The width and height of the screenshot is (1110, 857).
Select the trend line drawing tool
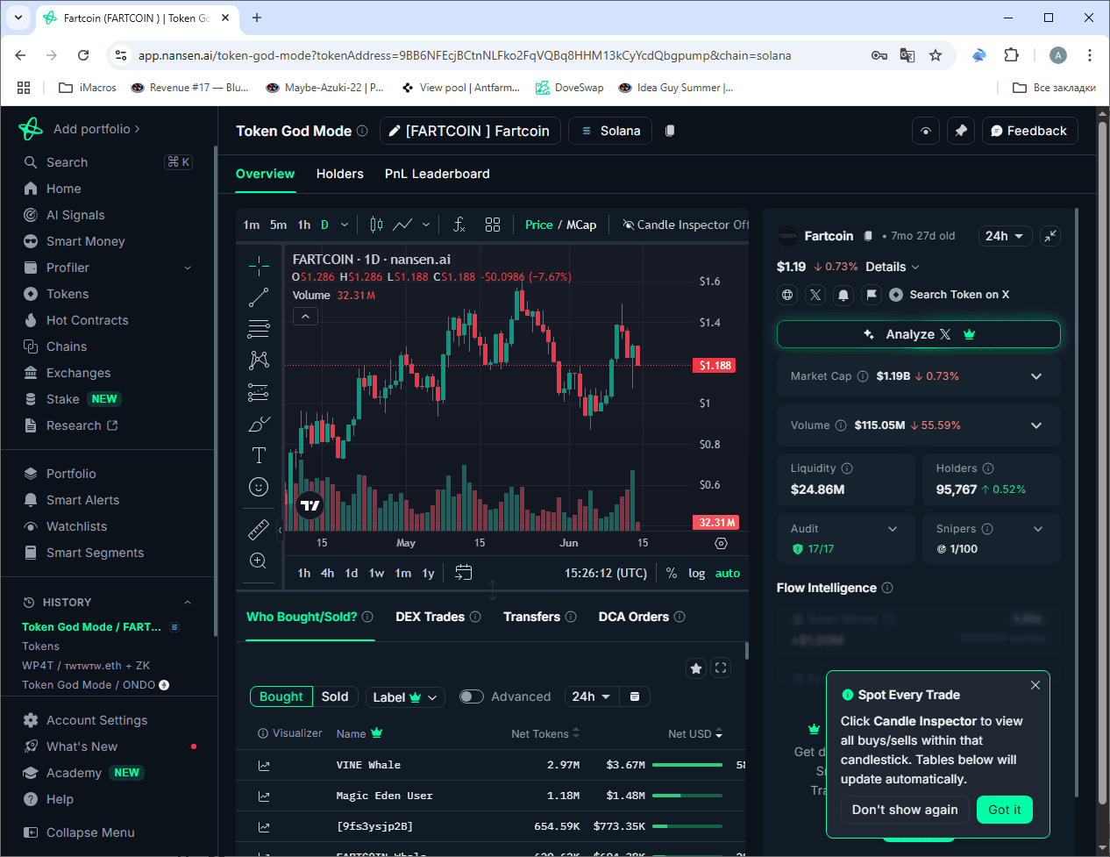tap(259, 297)
